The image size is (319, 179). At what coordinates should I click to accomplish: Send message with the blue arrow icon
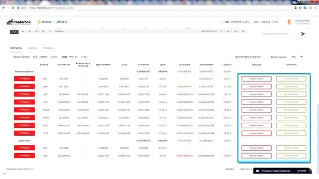click(303, 34)
